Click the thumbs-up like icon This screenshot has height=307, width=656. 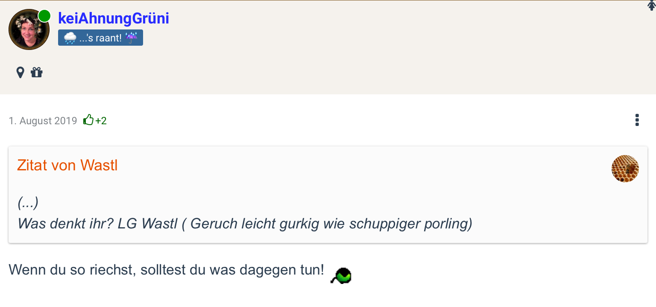(88, 120)
